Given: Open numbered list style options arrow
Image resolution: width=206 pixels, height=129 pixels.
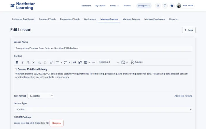Looking at the screenshot, I should (x=69, y=62).
